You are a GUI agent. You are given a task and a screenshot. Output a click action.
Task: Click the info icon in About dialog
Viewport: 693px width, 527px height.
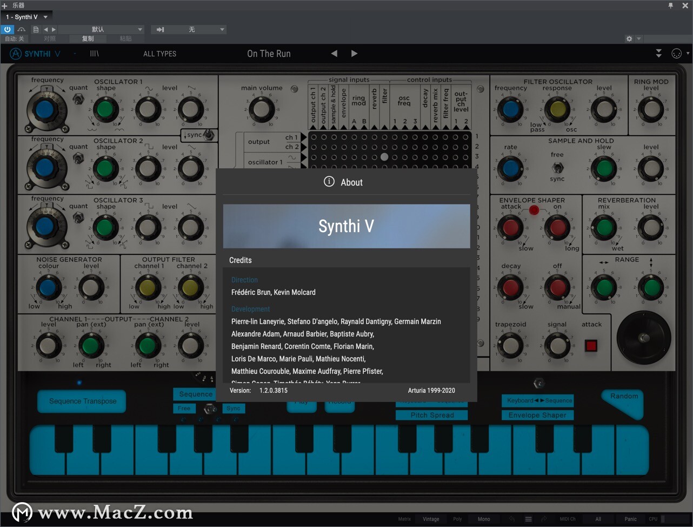pos(329,182)
